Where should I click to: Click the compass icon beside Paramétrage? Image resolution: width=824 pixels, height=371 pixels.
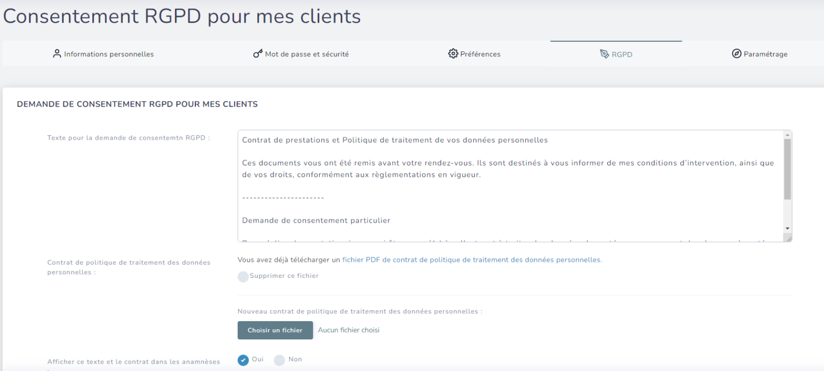click(737, 54)
